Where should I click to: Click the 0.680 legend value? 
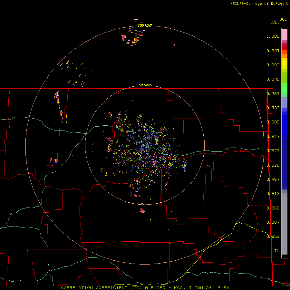click(273, 122)
